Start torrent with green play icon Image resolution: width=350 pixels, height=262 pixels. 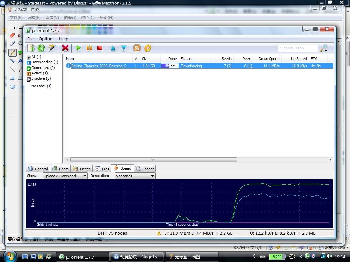(78, 48)
